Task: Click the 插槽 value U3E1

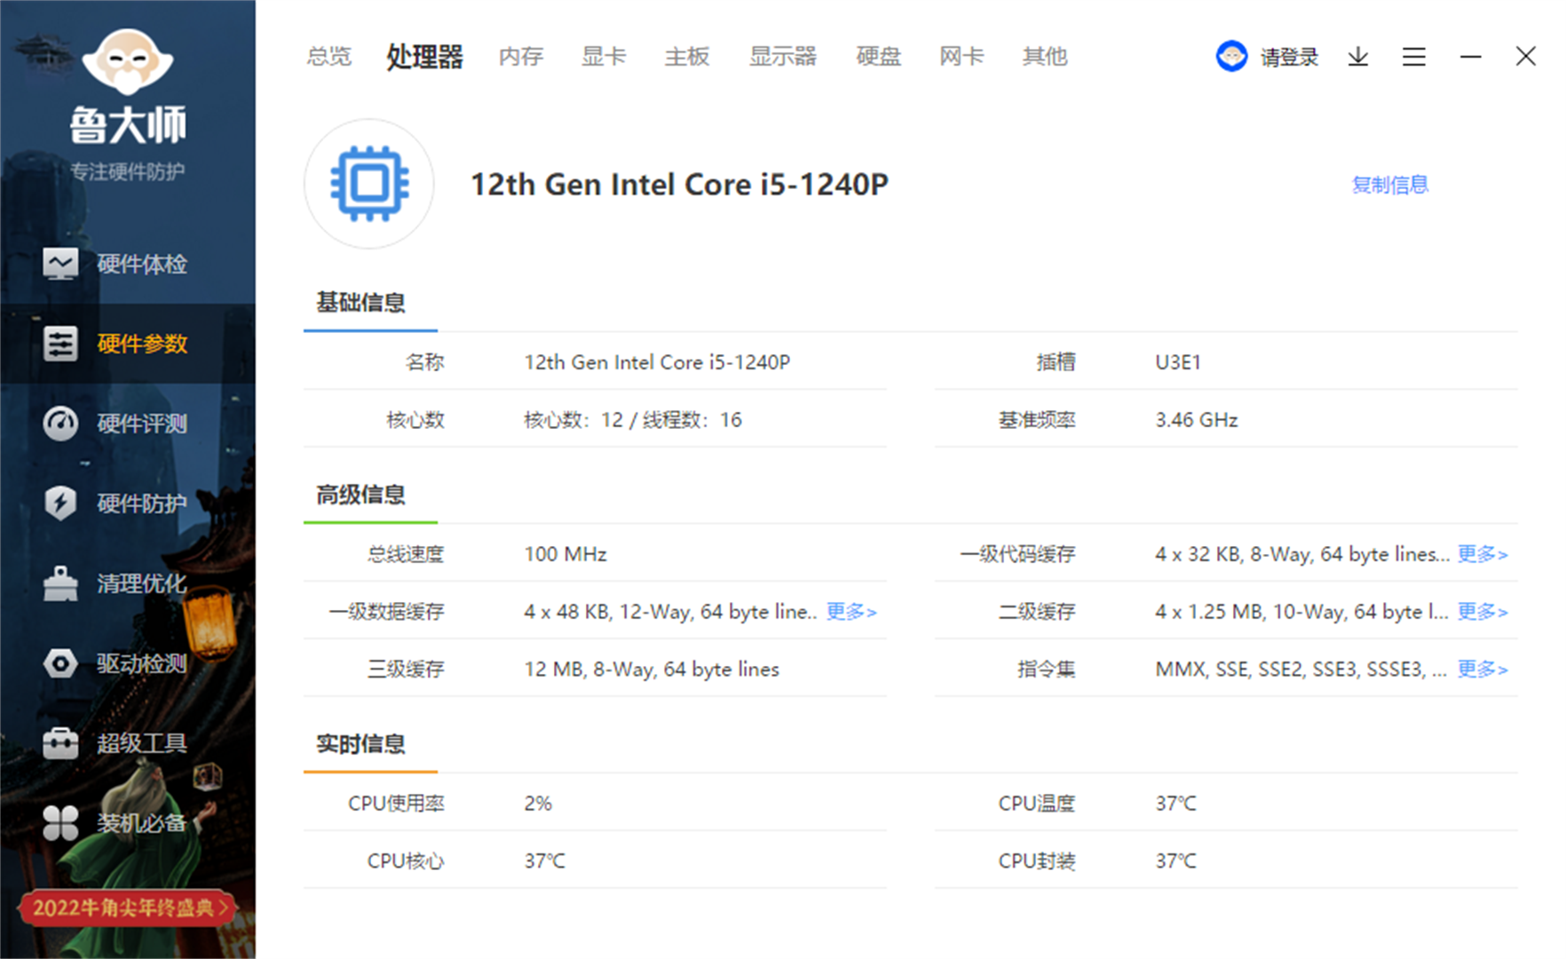Action: 1178,362
